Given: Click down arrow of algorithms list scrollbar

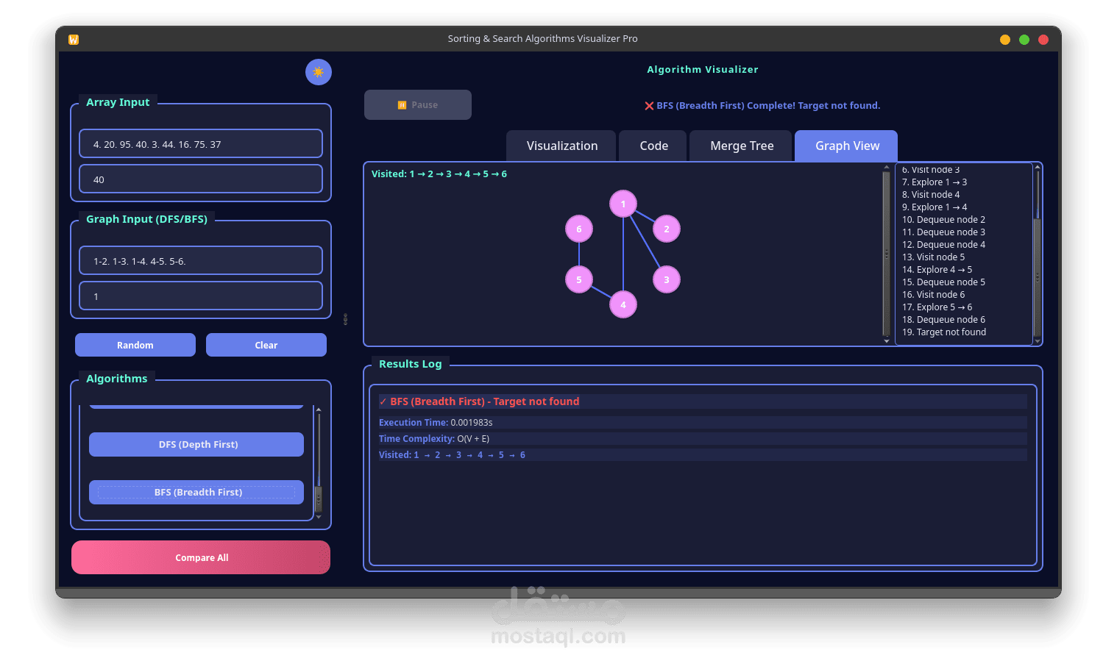Looking at the screenshot, I should point(319,517).
